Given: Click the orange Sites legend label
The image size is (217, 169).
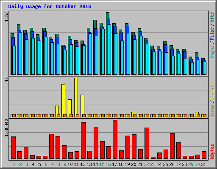Looking at the screenshot, I should 212,111.
